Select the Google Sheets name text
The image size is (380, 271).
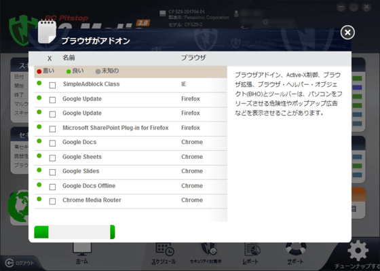tap(82, 157)
